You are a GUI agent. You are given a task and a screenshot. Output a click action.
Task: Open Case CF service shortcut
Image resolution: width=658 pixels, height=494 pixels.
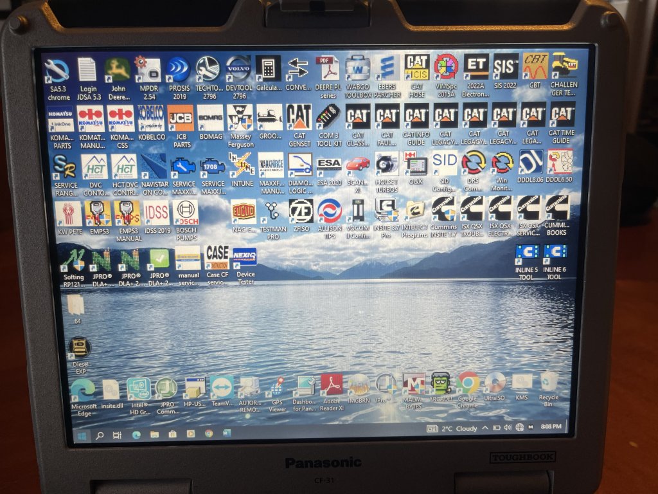[x=217, y=259]
